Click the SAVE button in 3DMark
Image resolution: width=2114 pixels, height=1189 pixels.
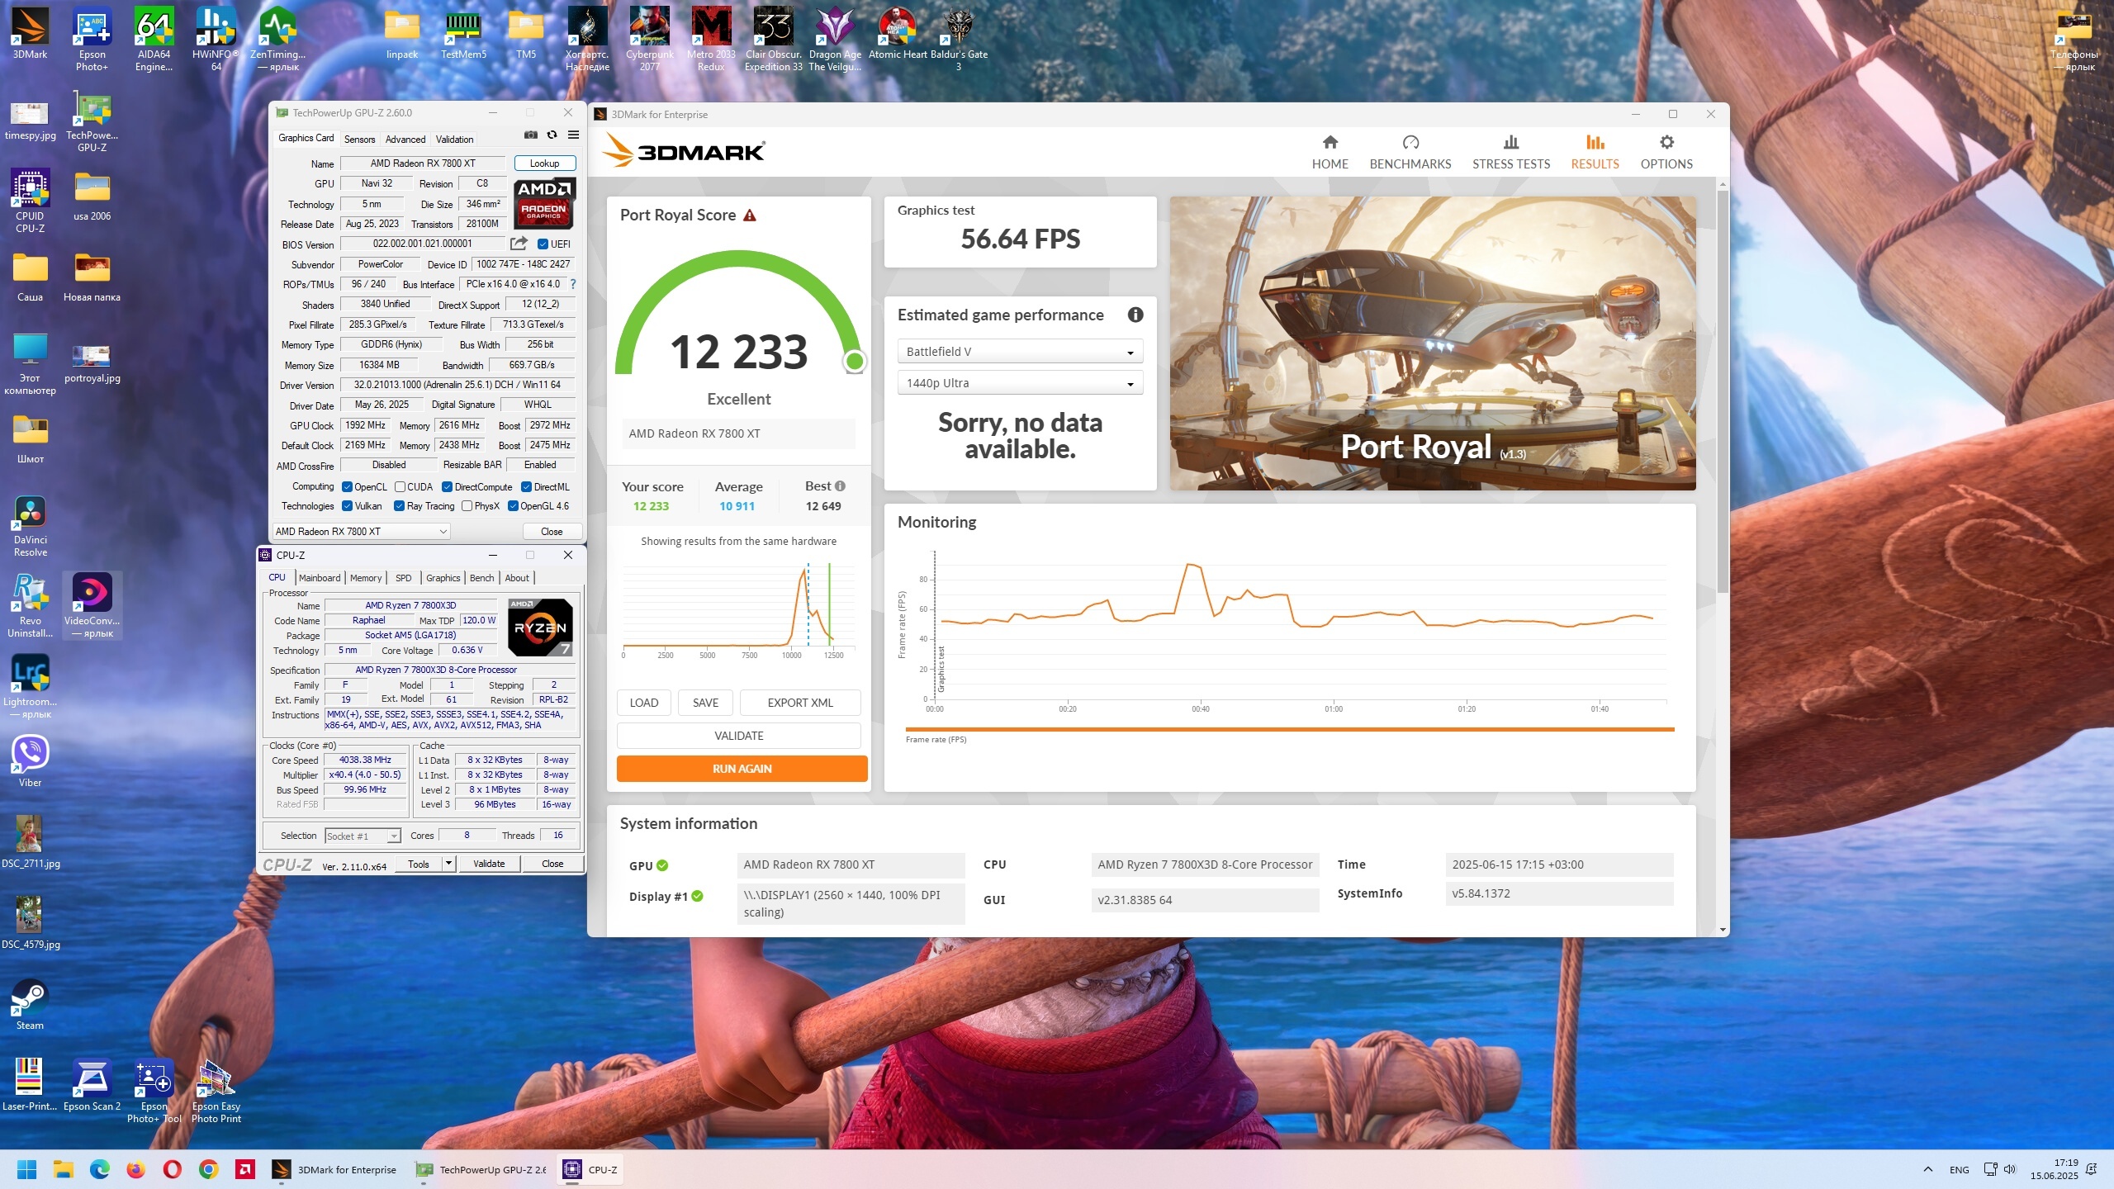705,703
